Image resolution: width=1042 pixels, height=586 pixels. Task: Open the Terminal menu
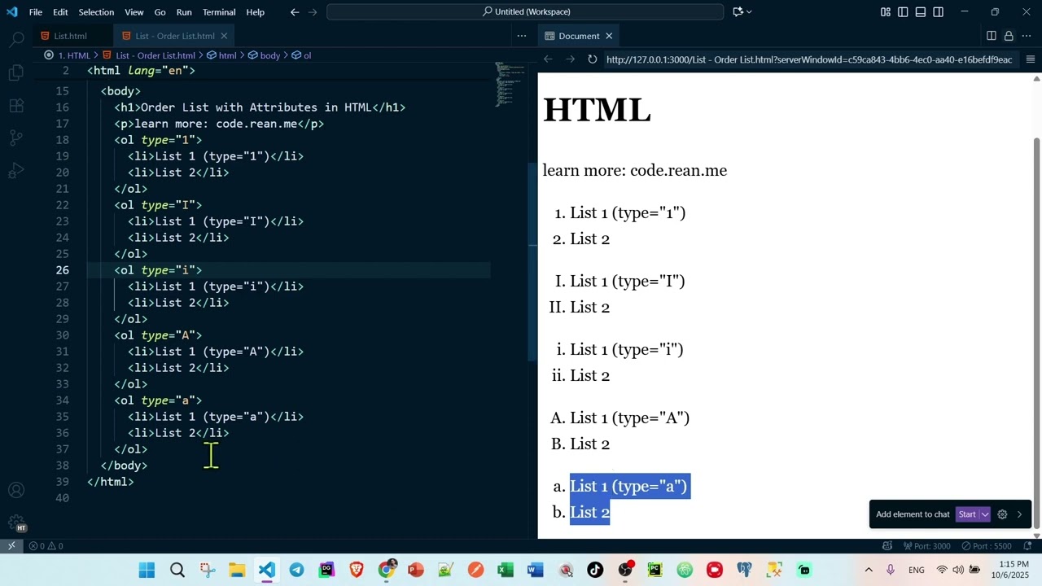click(x=219, y=12)
